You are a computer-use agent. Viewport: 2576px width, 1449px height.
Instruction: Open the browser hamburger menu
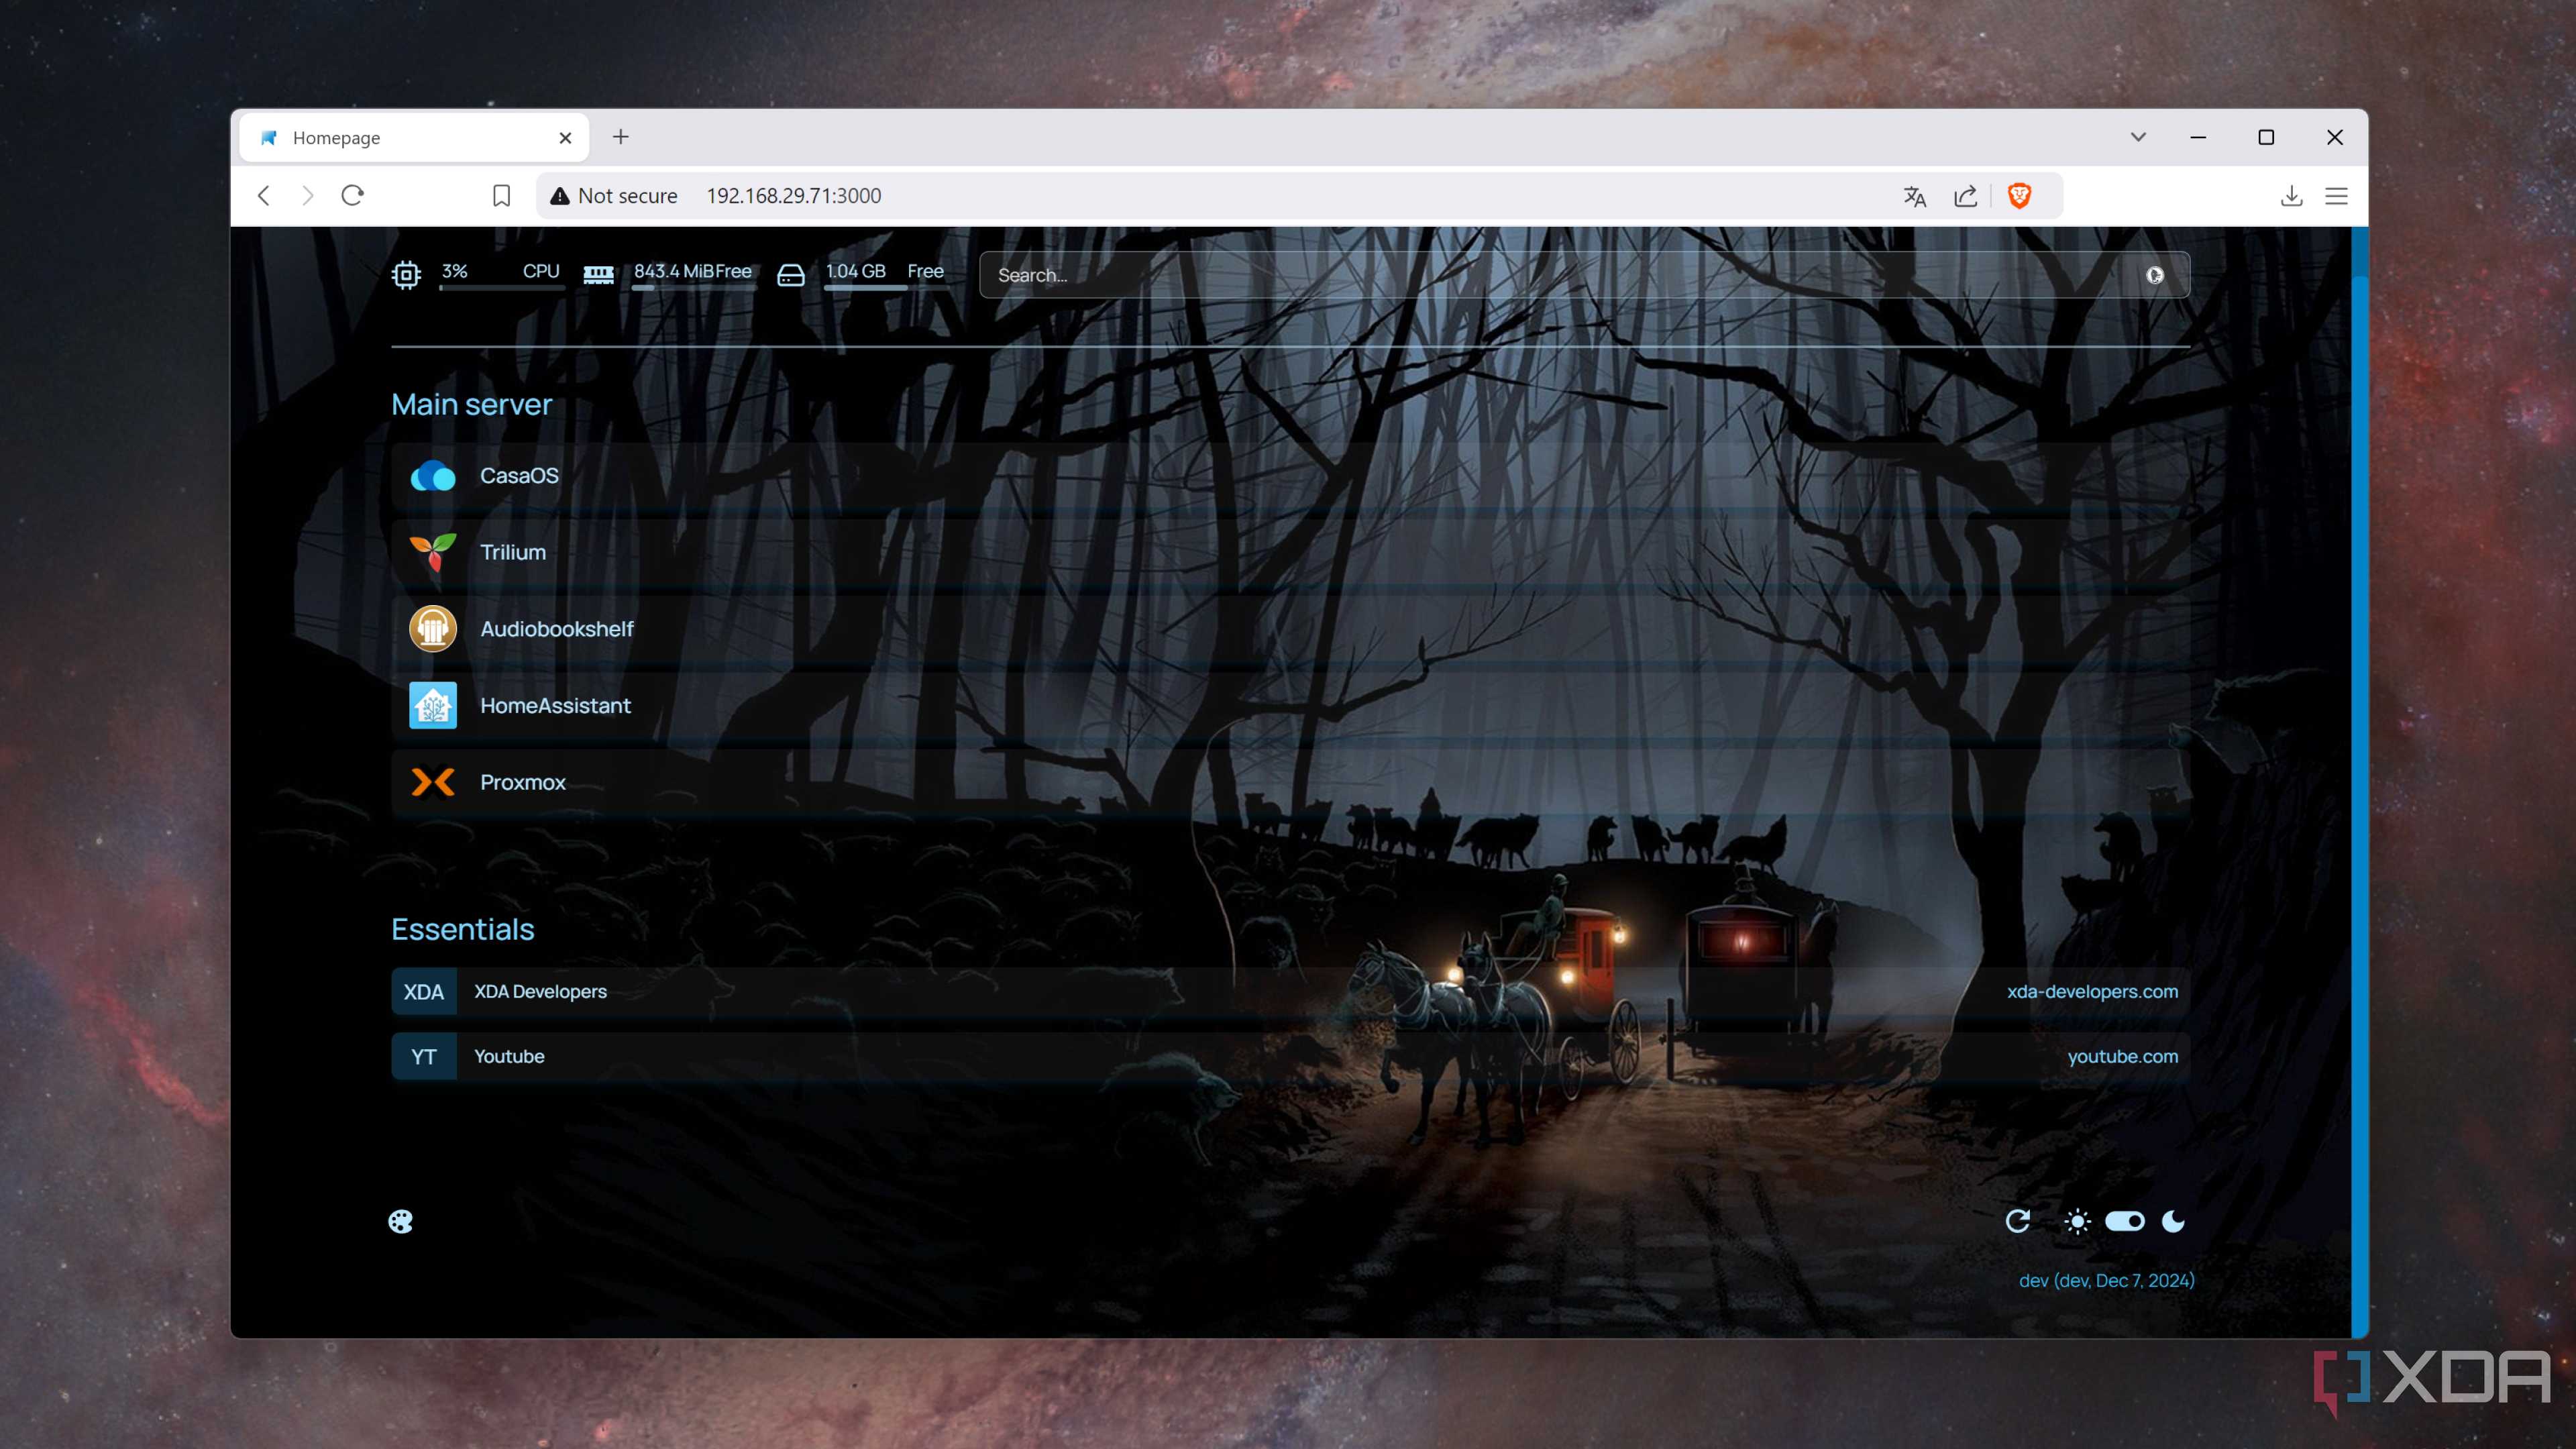2336,196
